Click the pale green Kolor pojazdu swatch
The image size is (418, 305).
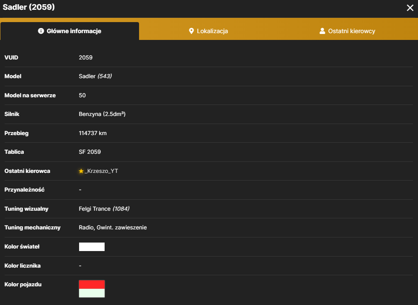point(92,293)
